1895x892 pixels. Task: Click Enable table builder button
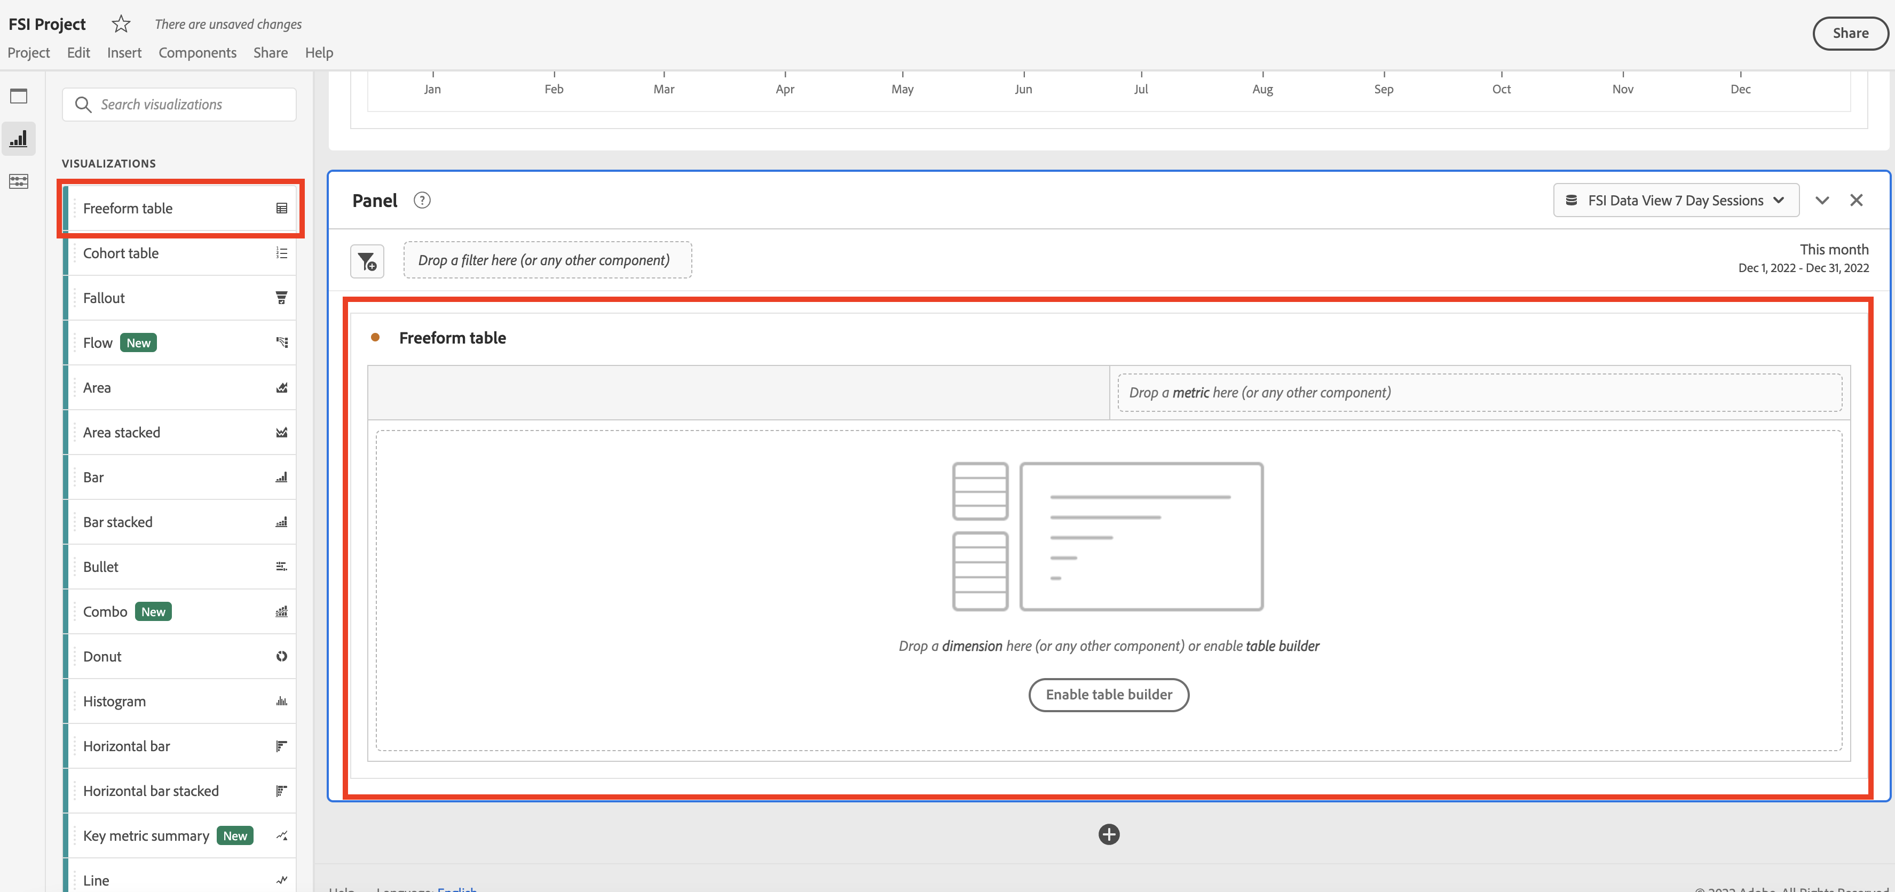point(1109,695)
